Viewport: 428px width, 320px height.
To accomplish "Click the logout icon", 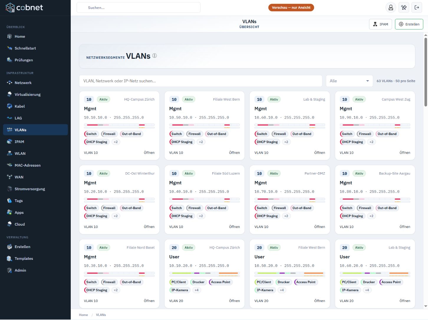I will pos(417,8).
